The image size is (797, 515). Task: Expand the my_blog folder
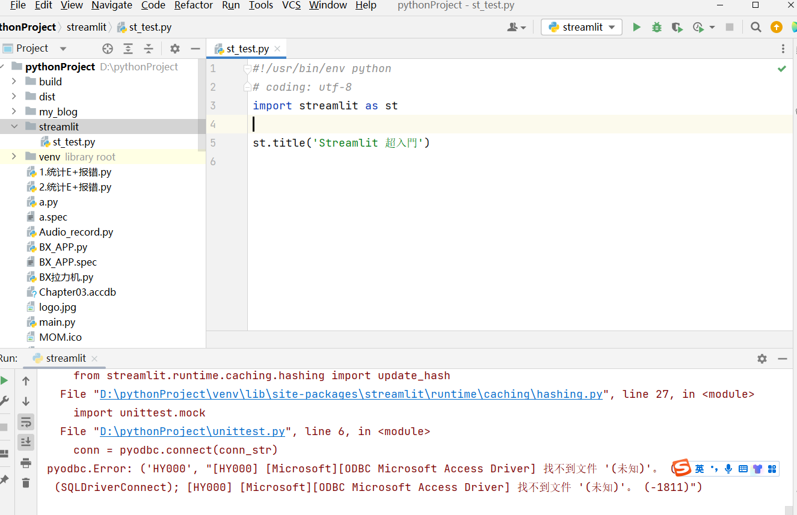(14, 111)
